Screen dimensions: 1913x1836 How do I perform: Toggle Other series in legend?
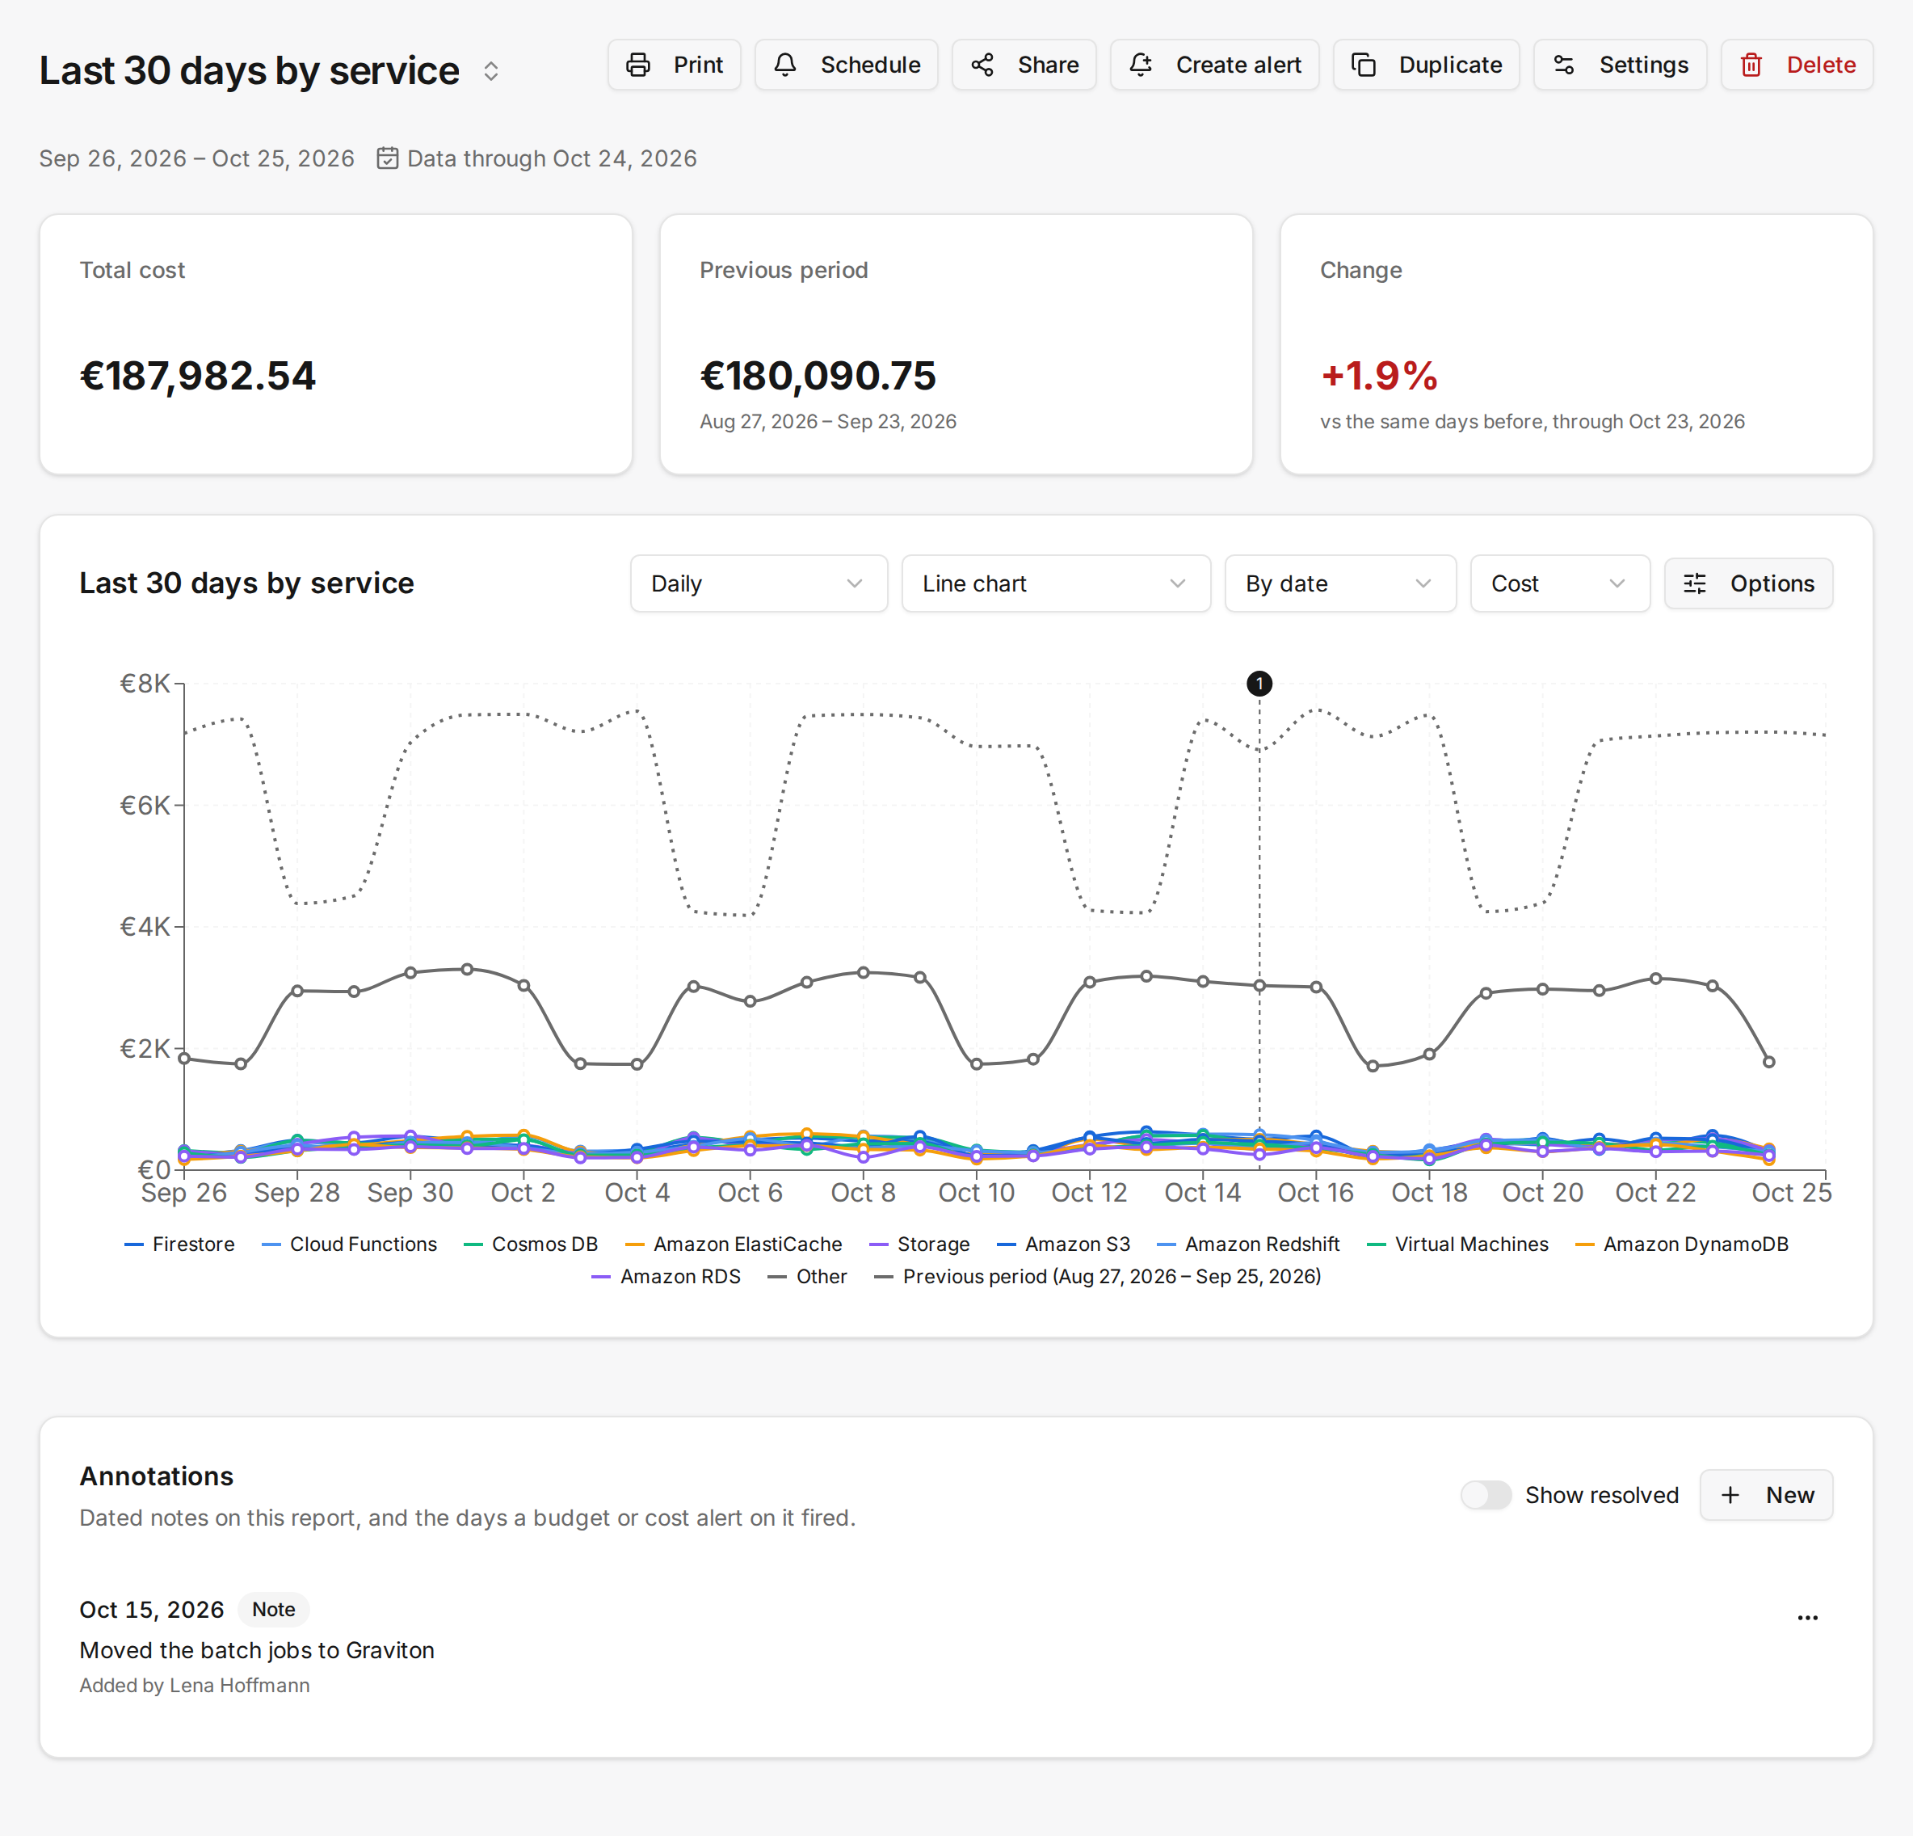[x=807, y=1276]
